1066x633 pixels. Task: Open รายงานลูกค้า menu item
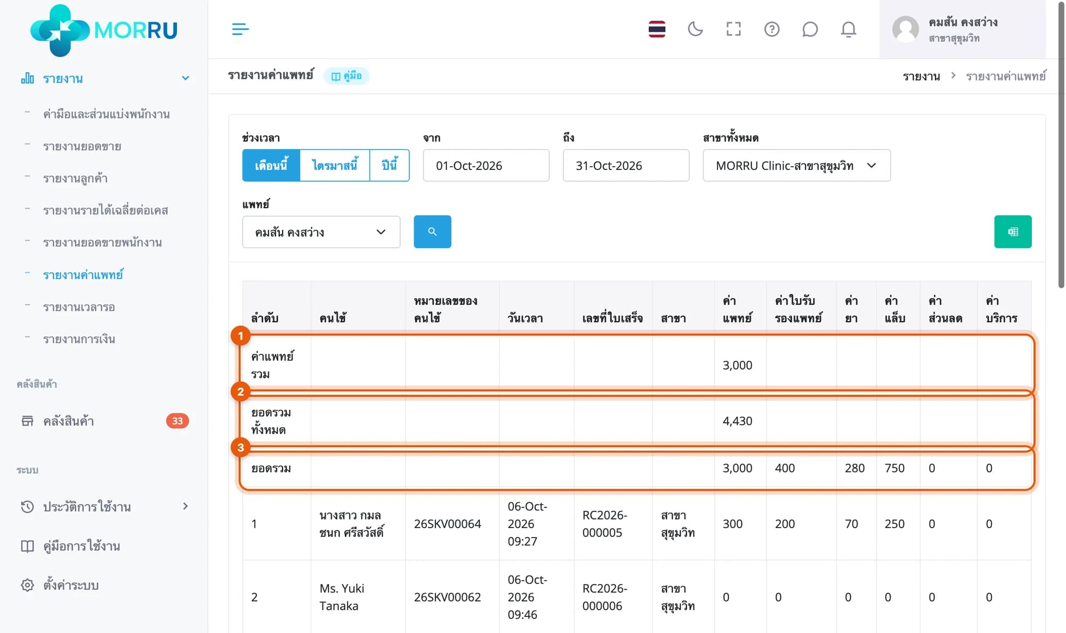click(x=75, y=178)
